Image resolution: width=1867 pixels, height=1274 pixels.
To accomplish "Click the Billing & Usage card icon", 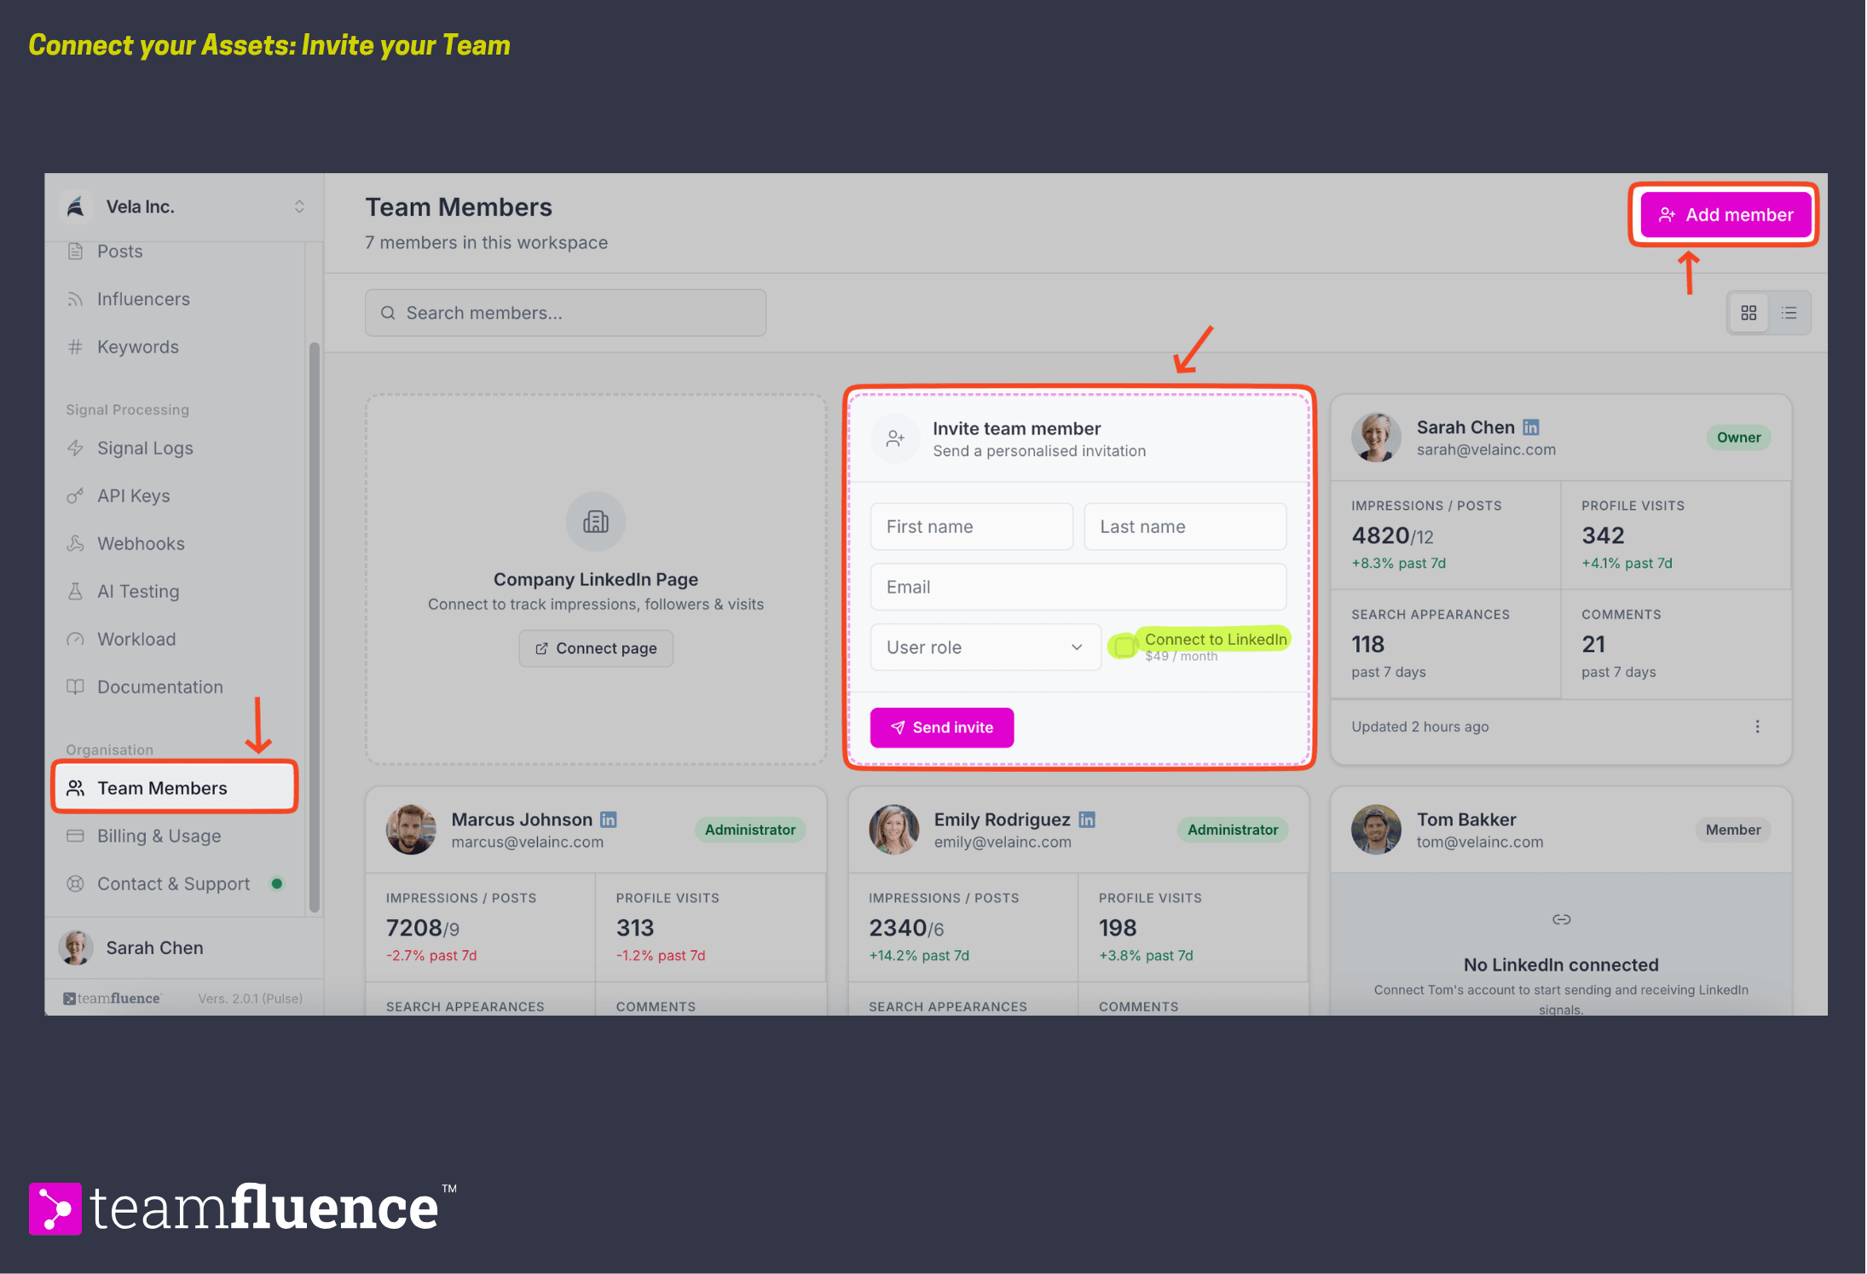I will [x=76, y=837].
